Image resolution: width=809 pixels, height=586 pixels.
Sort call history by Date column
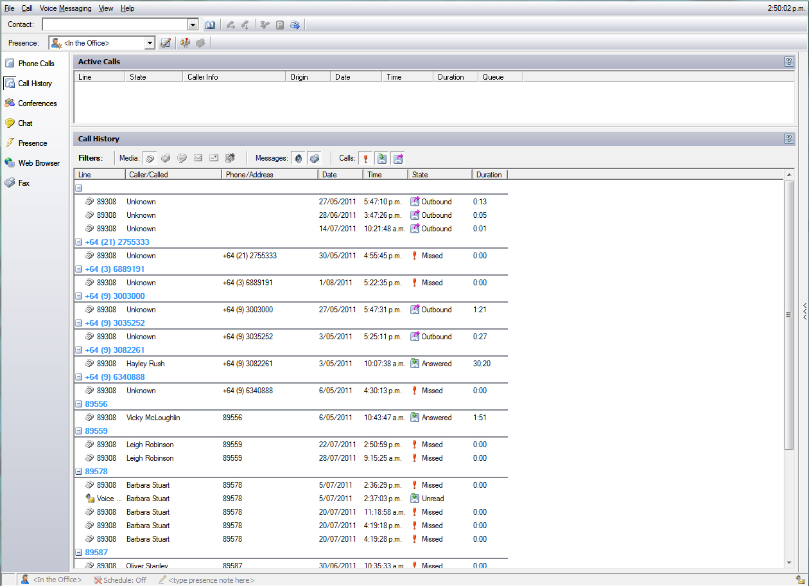click(x=340, y=175)
